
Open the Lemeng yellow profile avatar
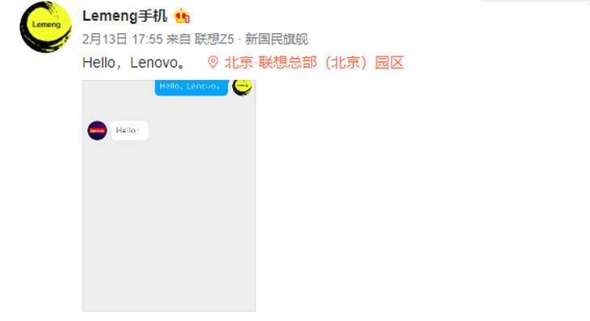pos(45,27)
